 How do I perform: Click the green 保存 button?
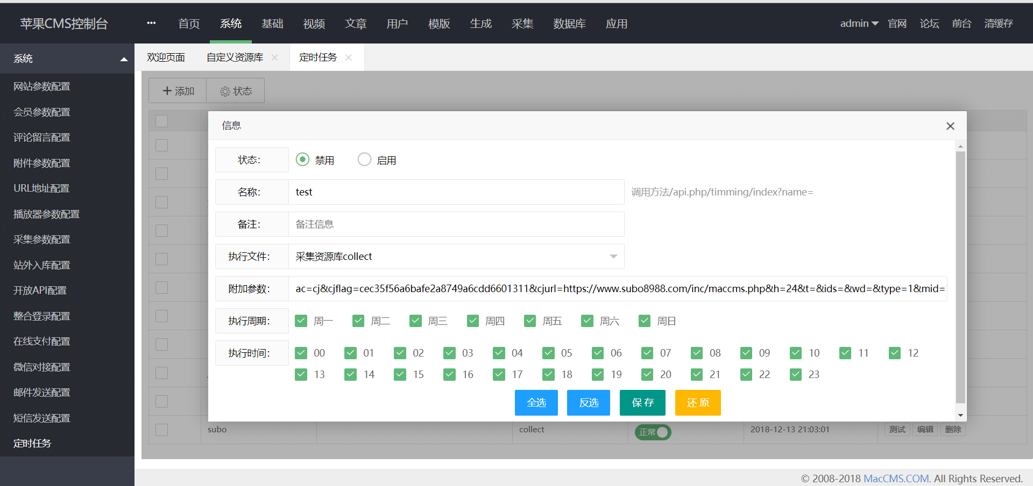click(x=642, y=403)
